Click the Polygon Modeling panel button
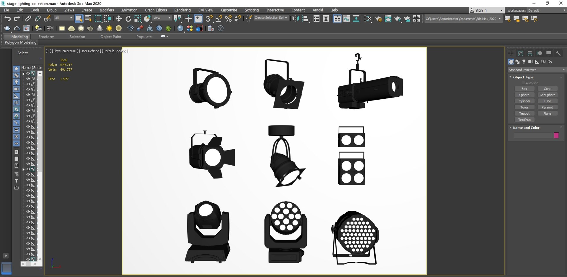Image resolution: width=567 pixels, height=277 pixels. (21, 42)
